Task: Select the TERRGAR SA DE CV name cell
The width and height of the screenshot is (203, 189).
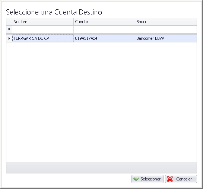Action: (43, 38)
